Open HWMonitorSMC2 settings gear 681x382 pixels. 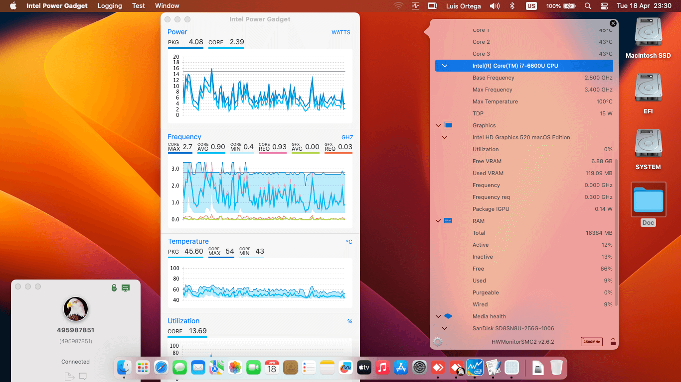point(438,342)
